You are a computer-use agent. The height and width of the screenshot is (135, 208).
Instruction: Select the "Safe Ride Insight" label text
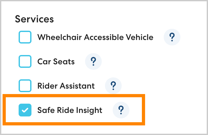70,110
